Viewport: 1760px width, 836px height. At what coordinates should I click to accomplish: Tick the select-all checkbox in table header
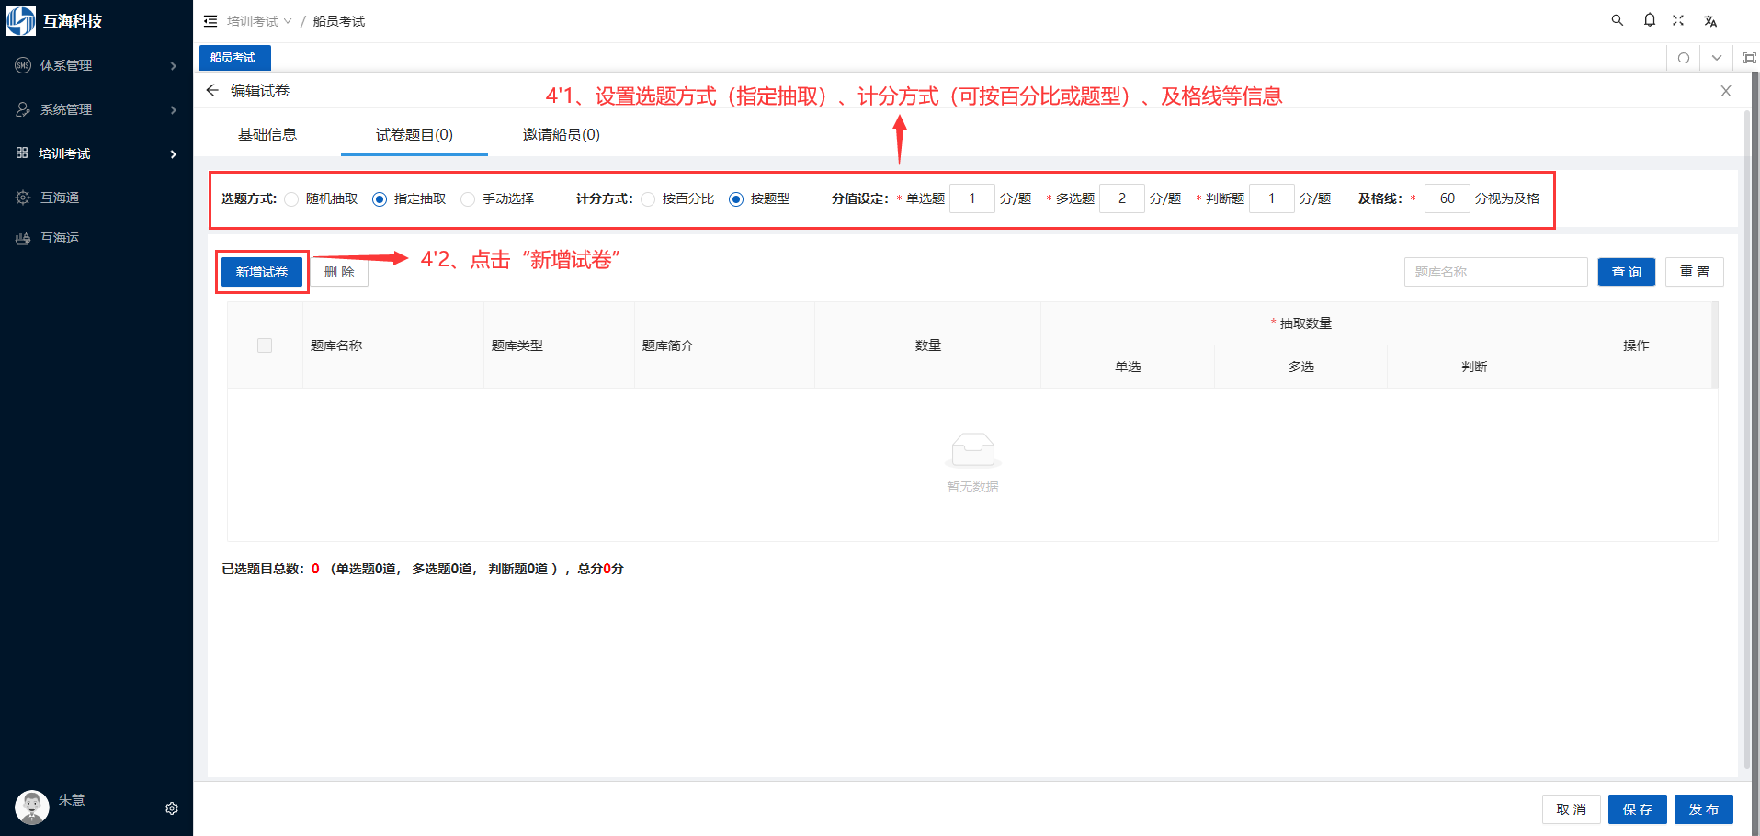point(265,345)
